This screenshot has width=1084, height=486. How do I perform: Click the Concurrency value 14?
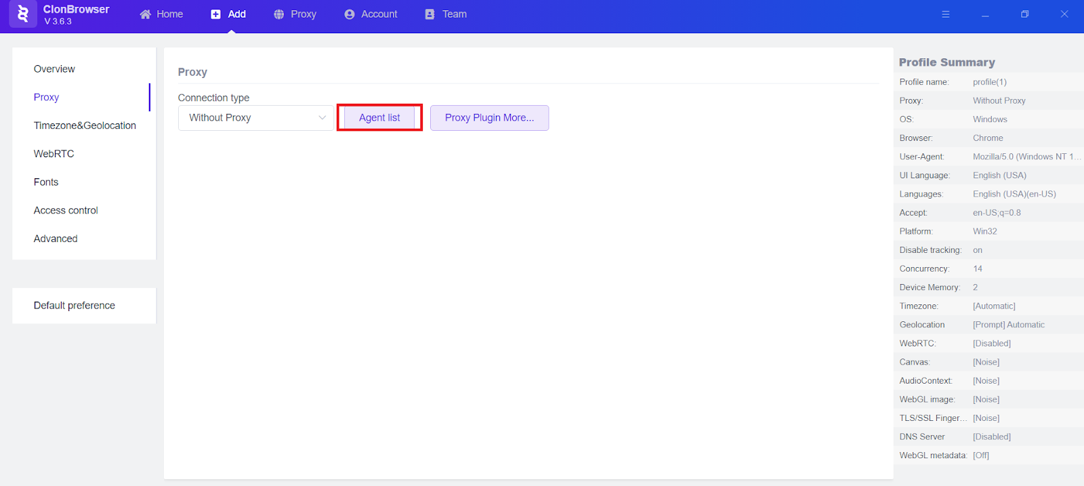978,269
